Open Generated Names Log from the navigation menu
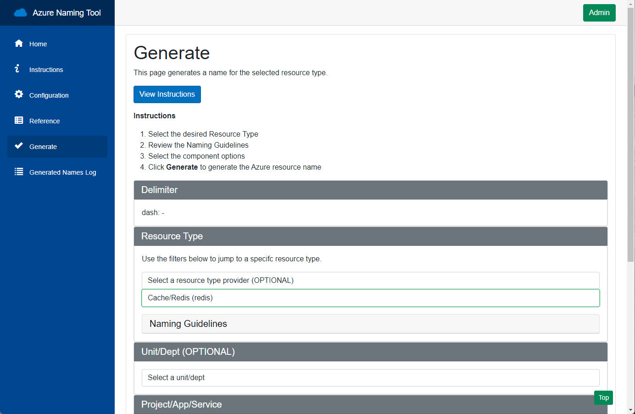Screen dimensions: 635x414 point(62,172)
